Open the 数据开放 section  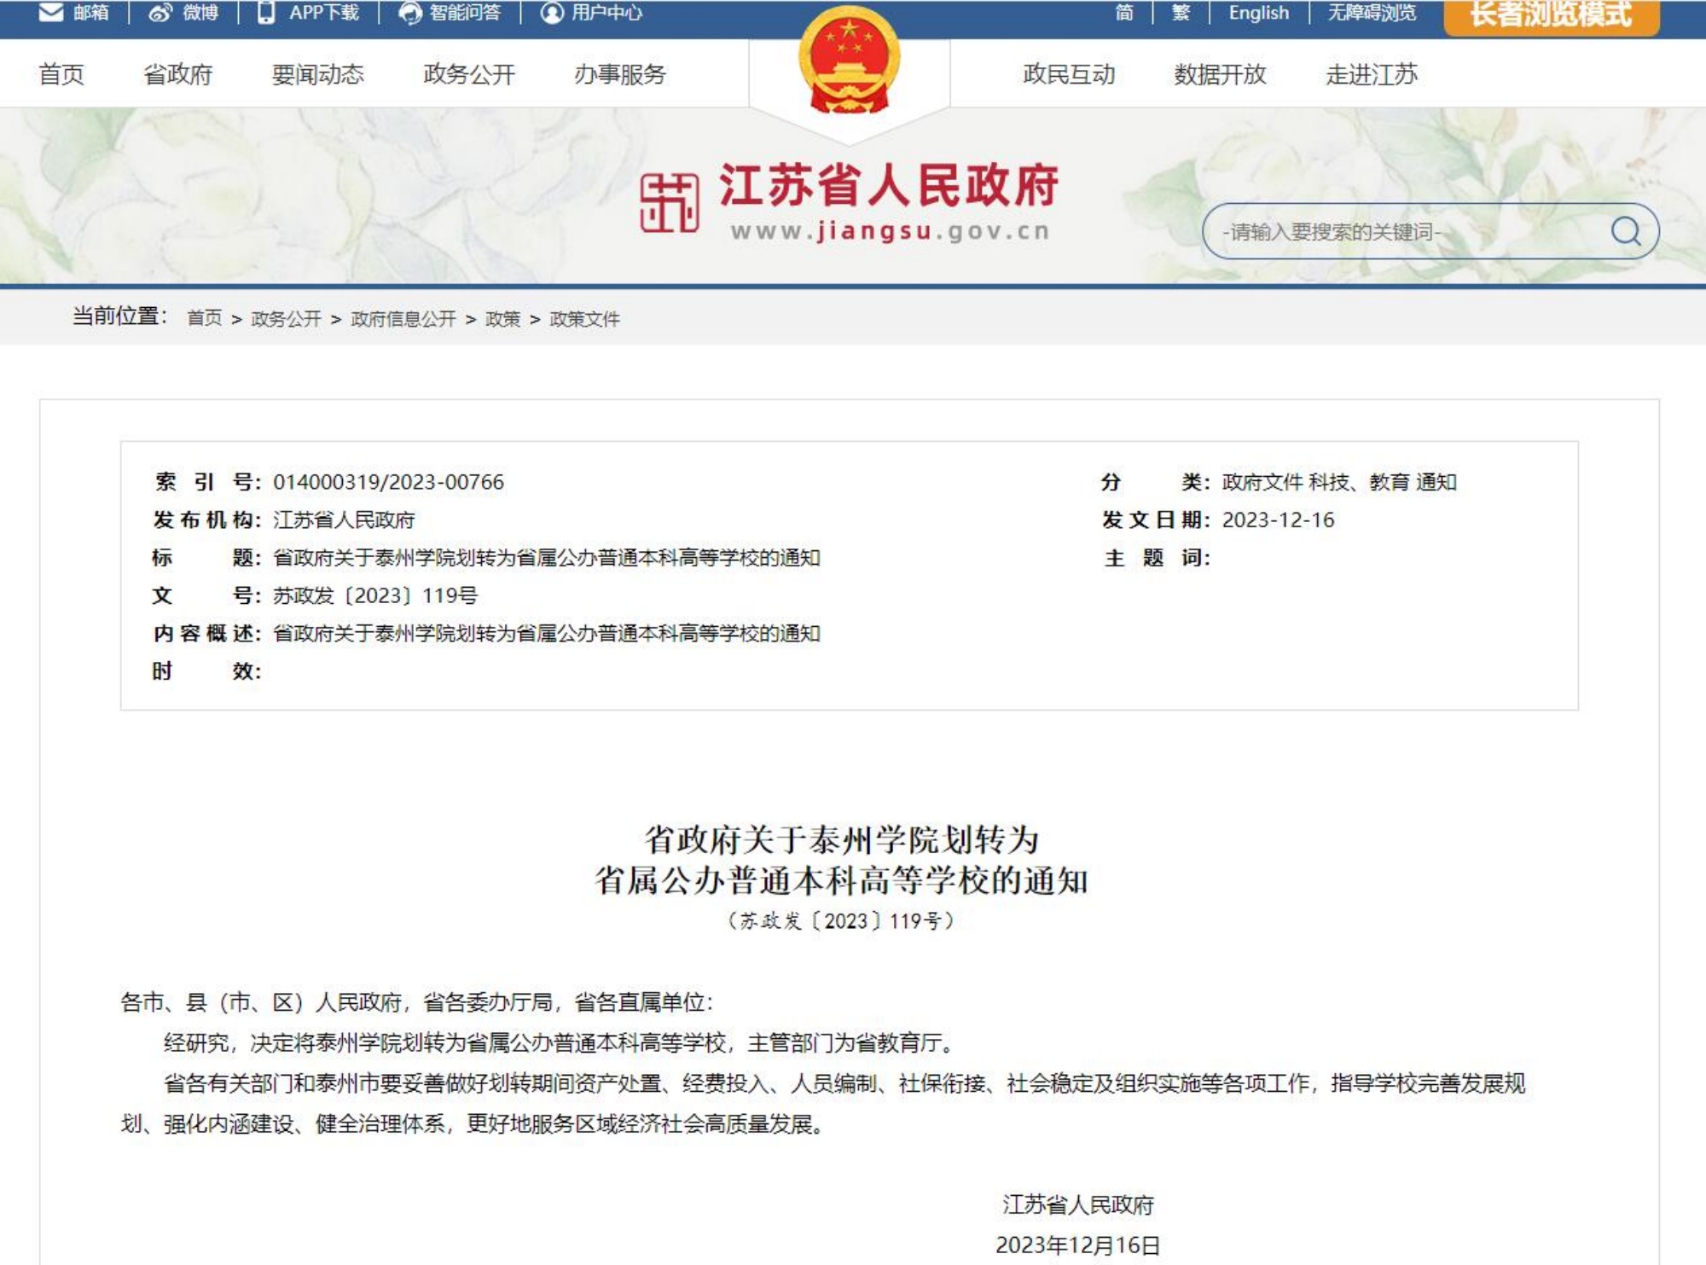(x=1220, y=75)
